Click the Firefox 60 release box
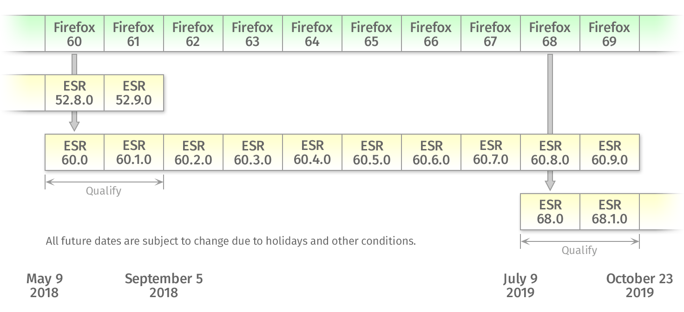The width and height of the screenshot is (684, 312). click(74, 34)
